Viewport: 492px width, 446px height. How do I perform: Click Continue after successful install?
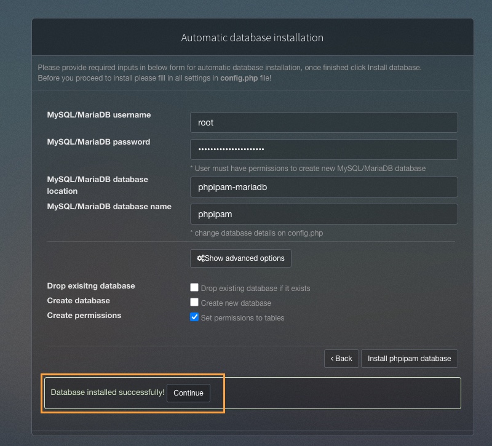coord(188,393)
